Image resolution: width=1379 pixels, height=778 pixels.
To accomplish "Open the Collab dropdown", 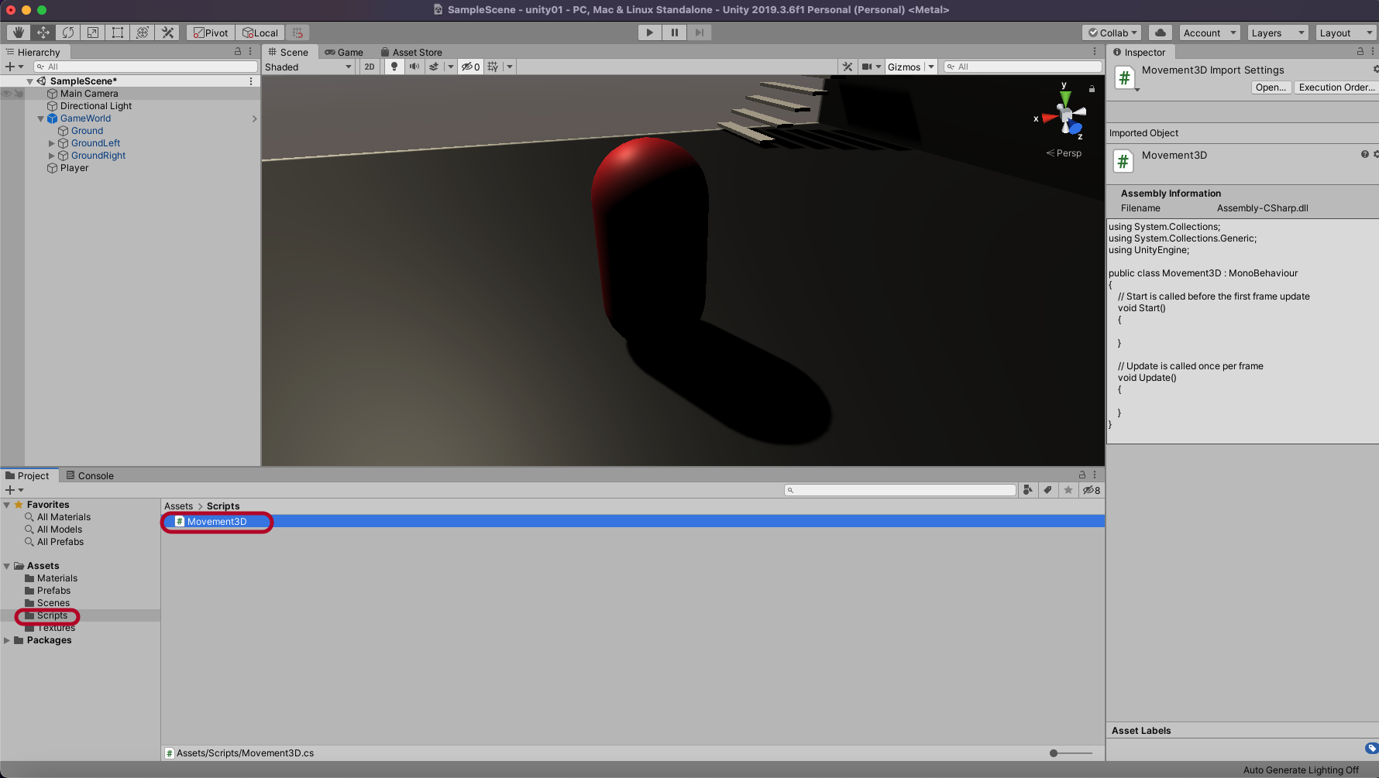I will (x=1112, y=33).
